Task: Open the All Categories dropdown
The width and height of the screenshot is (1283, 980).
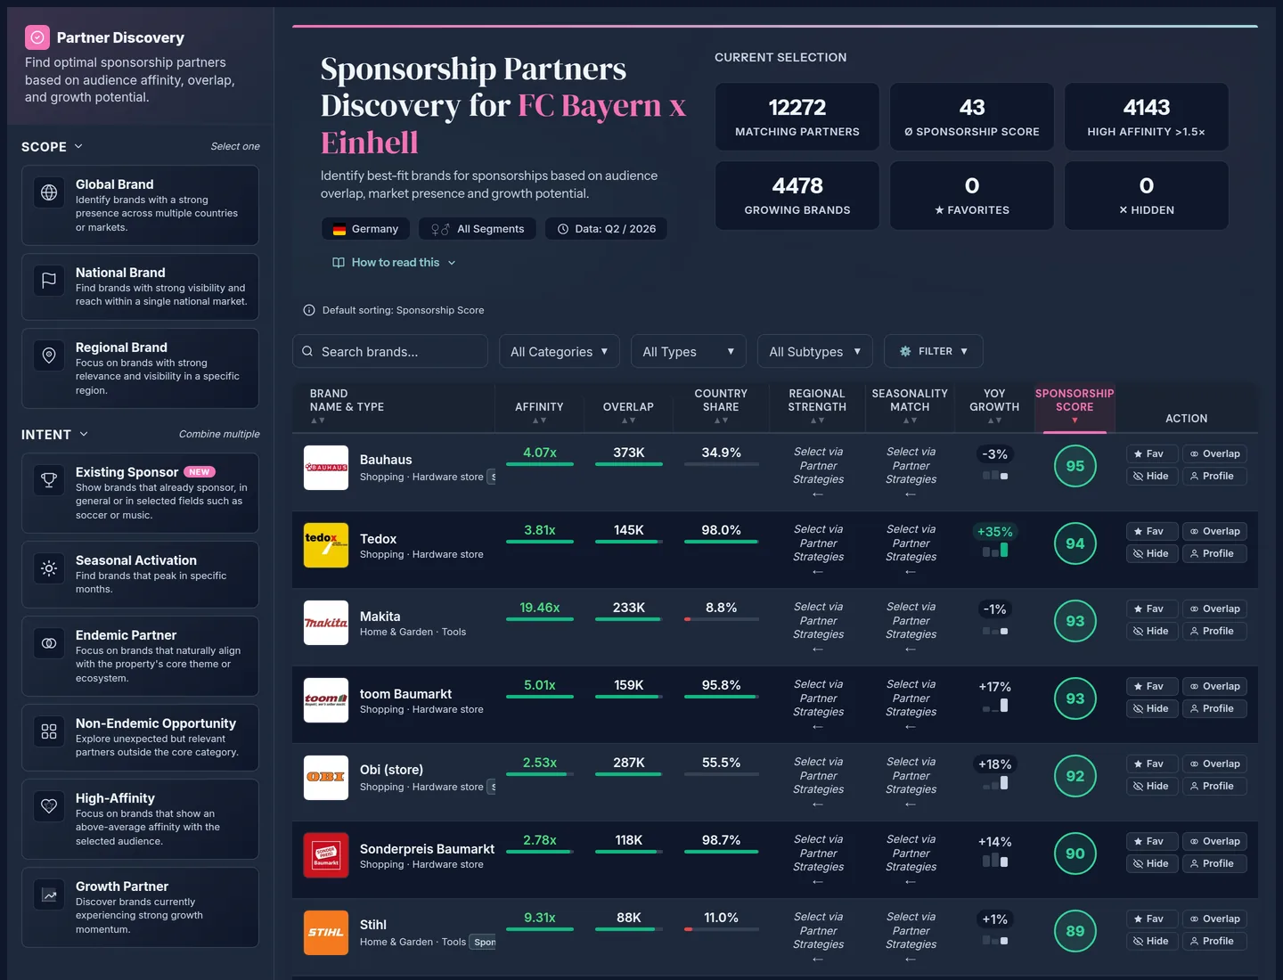Action: [559, 351]
